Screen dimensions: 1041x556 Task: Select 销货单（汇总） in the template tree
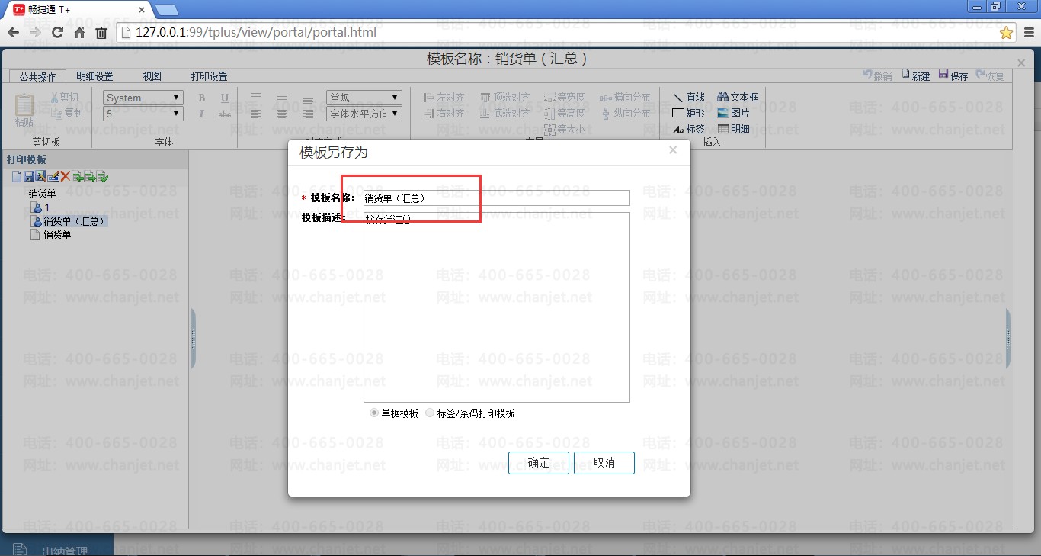coord(69,221)
